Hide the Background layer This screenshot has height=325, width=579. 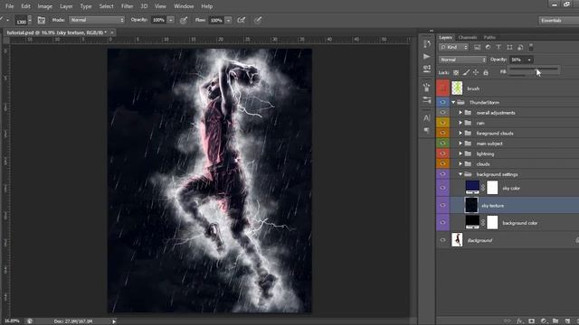(x=442, y=240)
